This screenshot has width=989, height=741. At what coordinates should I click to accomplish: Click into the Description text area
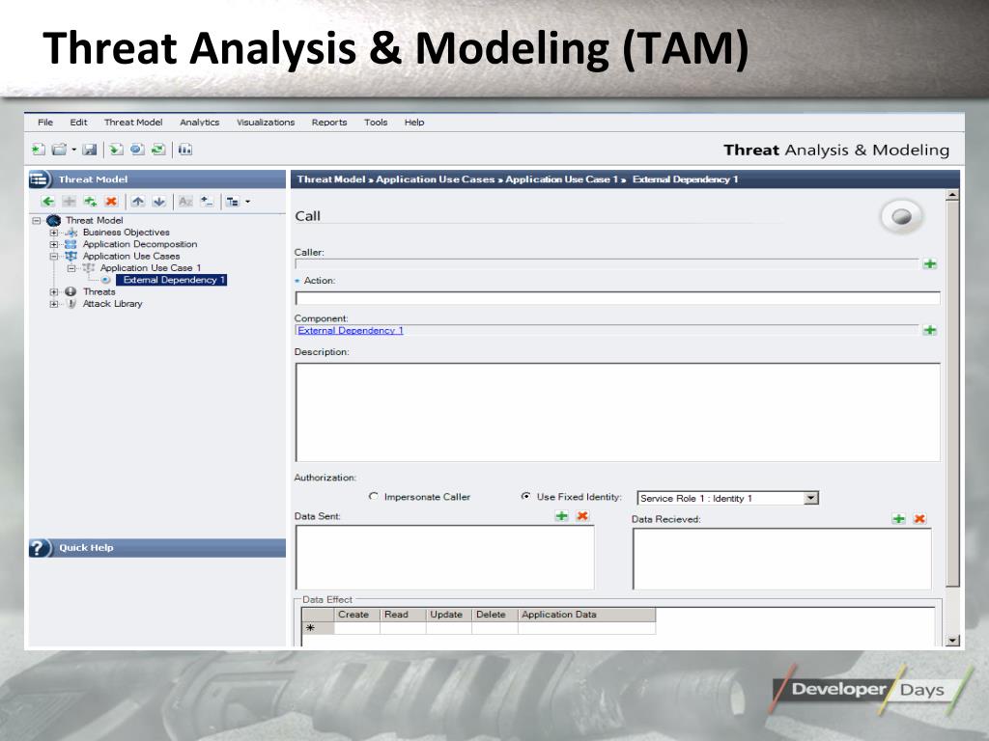coord(617,412)
